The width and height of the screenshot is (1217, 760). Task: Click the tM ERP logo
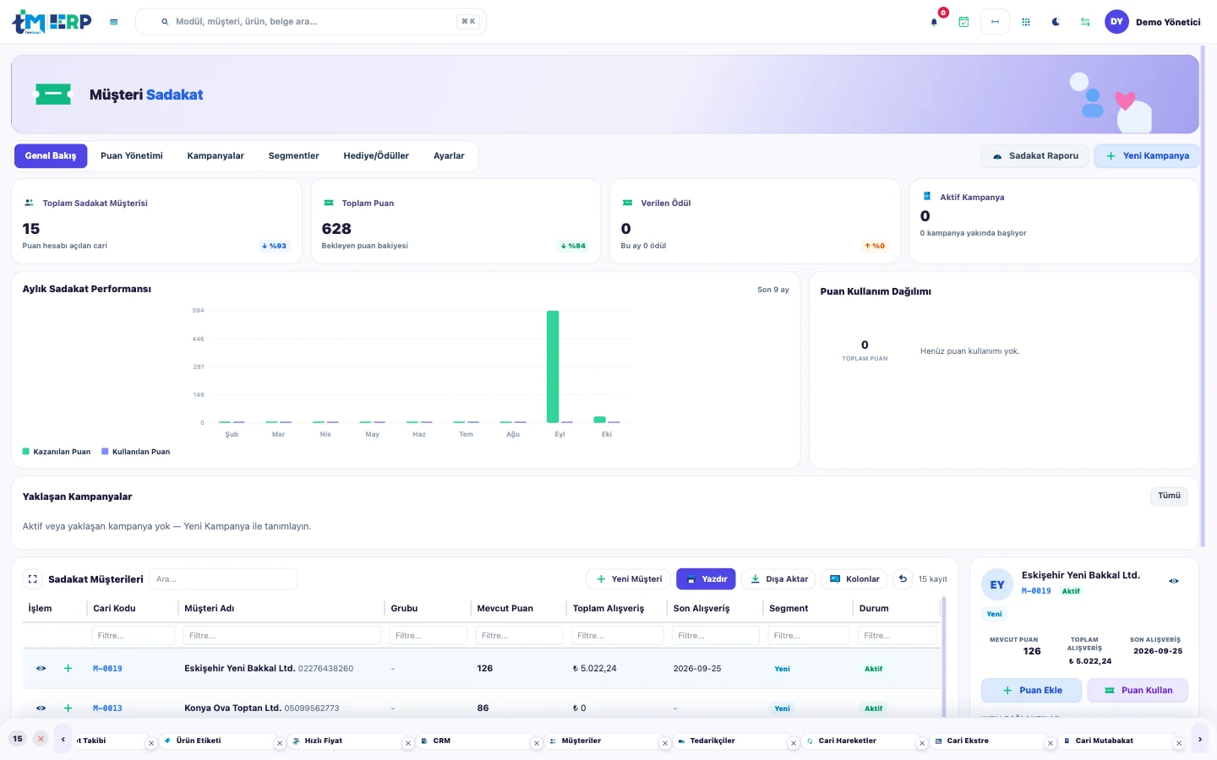coord(52,22)
